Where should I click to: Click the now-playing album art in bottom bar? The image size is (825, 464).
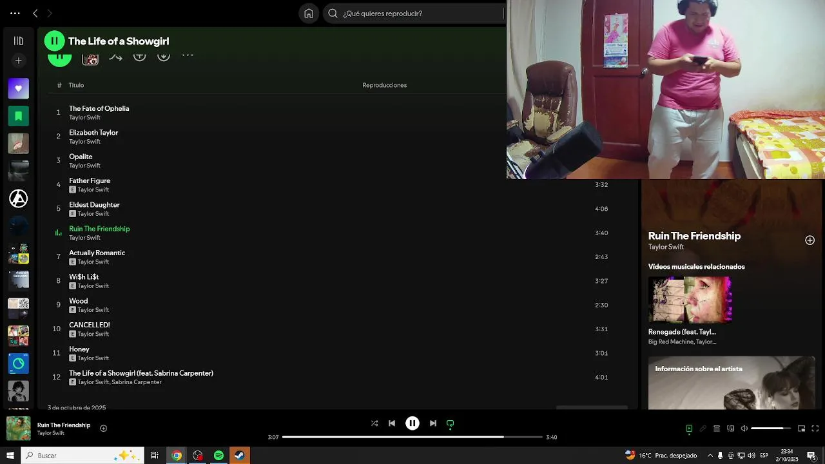pyautogui.click(x=19, y=429)
